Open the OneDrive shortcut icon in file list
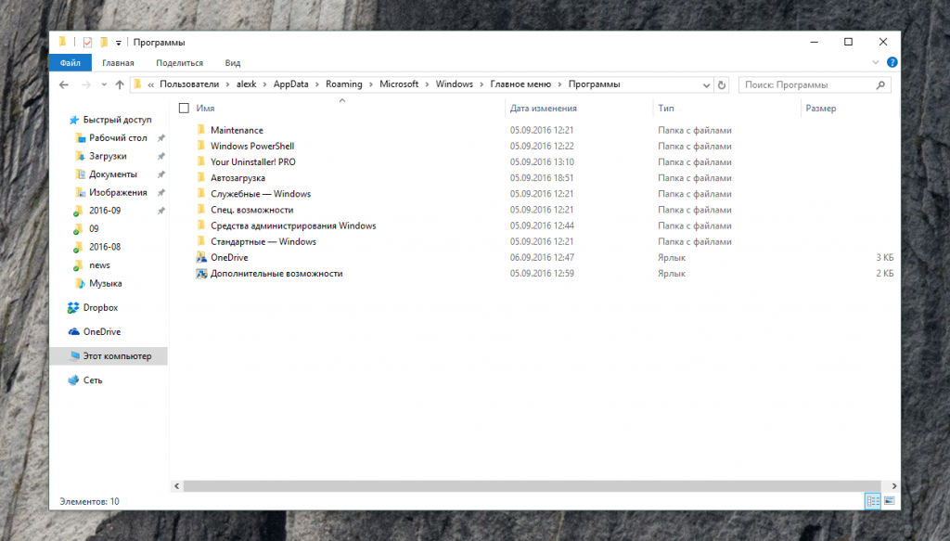This screenshot has width=950, height=541. [x=201, y=257]
